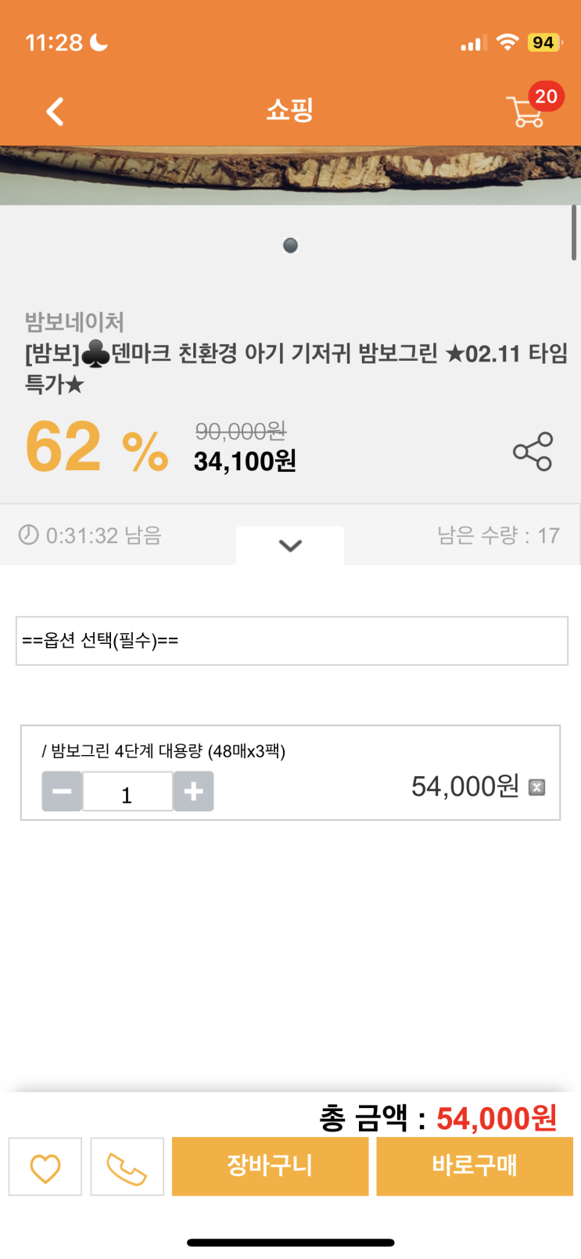This screenshot has width=581, height=1259.
Task: Tap the 쇼핑 header title
Action: tap(290, 110)
